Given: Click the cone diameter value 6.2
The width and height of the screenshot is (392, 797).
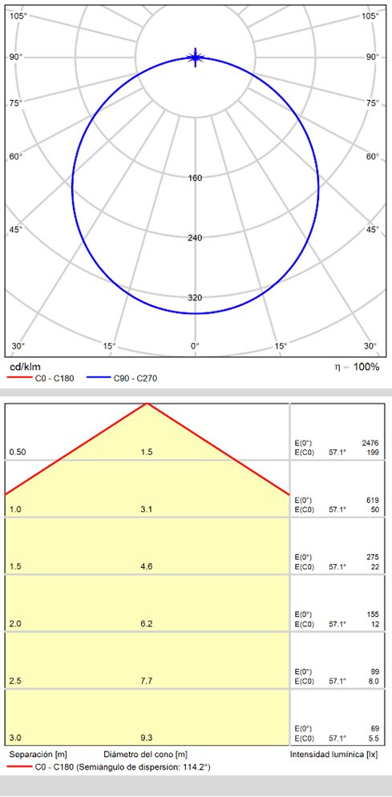Looking at the screenshot, I should click(147, 624).
